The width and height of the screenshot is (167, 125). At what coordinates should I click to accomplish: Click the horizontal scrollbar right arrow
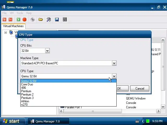pos(158,111)
